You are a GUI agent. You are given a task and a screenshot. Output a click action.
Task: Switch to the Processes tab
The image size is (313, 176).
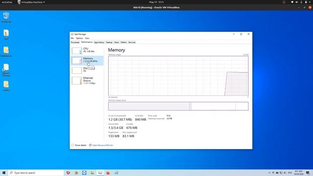pos(75,43)
